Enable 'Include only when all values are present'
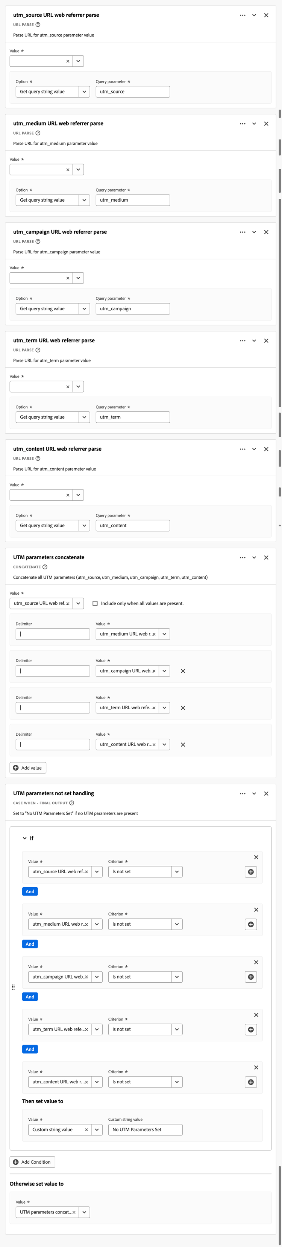The height and width of the screenshot is (1247, 282). [x=95, y=603]
